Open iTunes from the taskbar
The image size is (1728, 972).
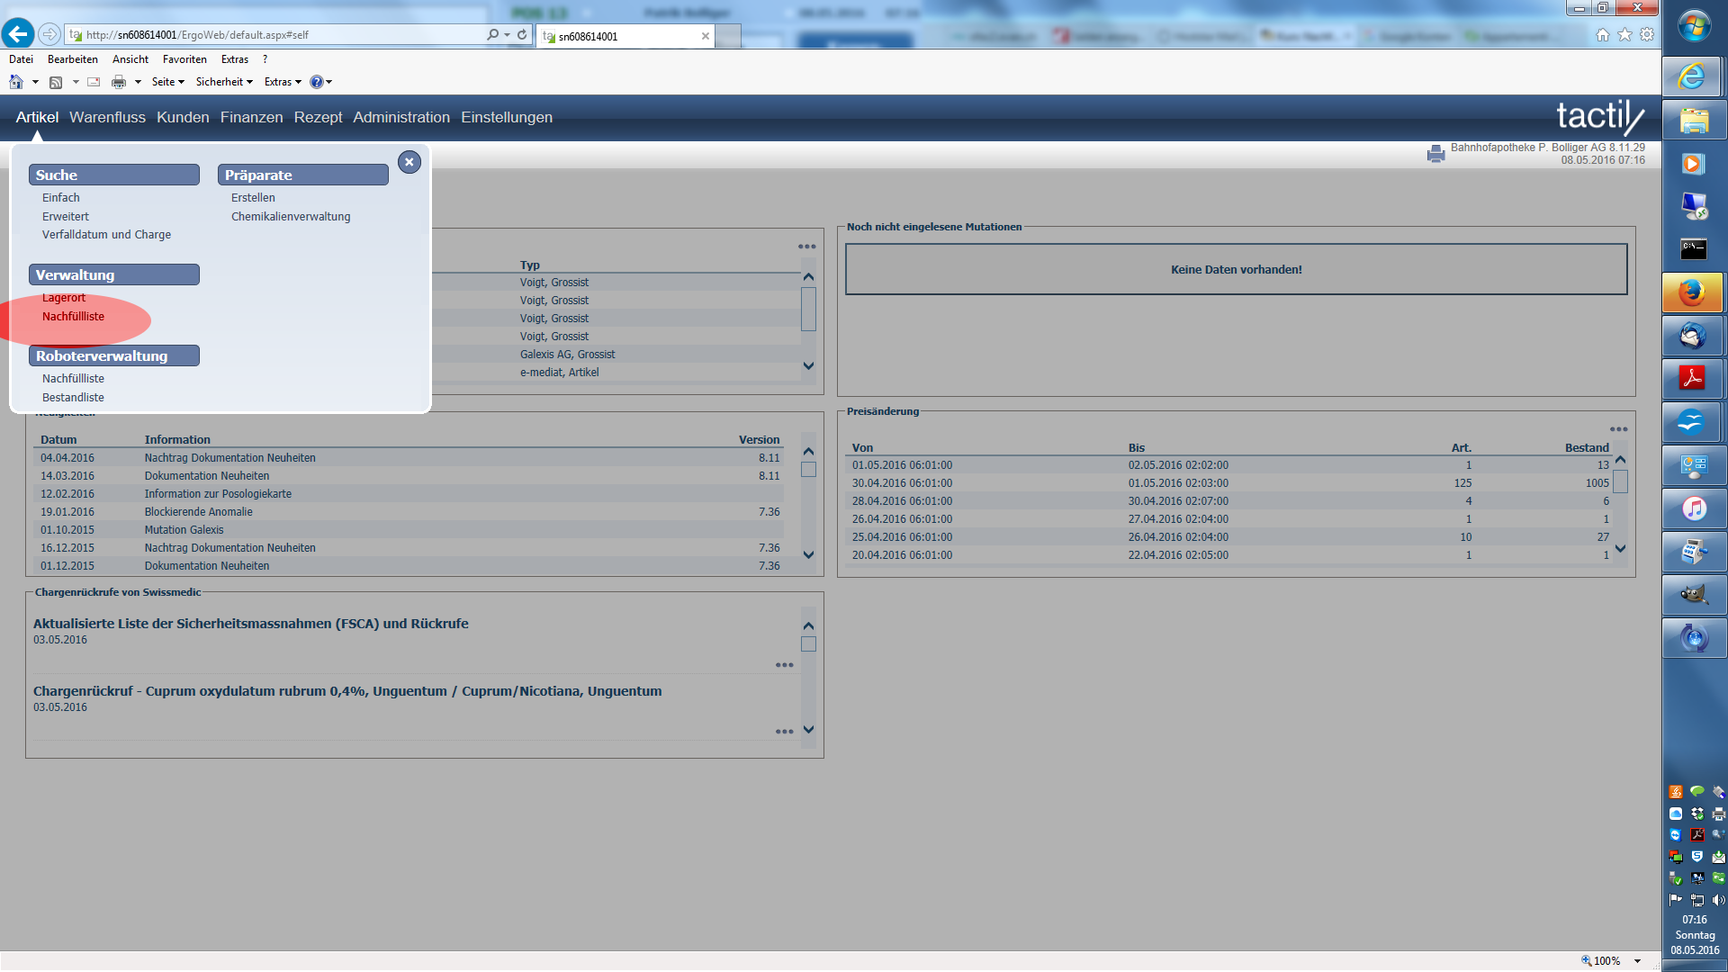[1693, 509]
